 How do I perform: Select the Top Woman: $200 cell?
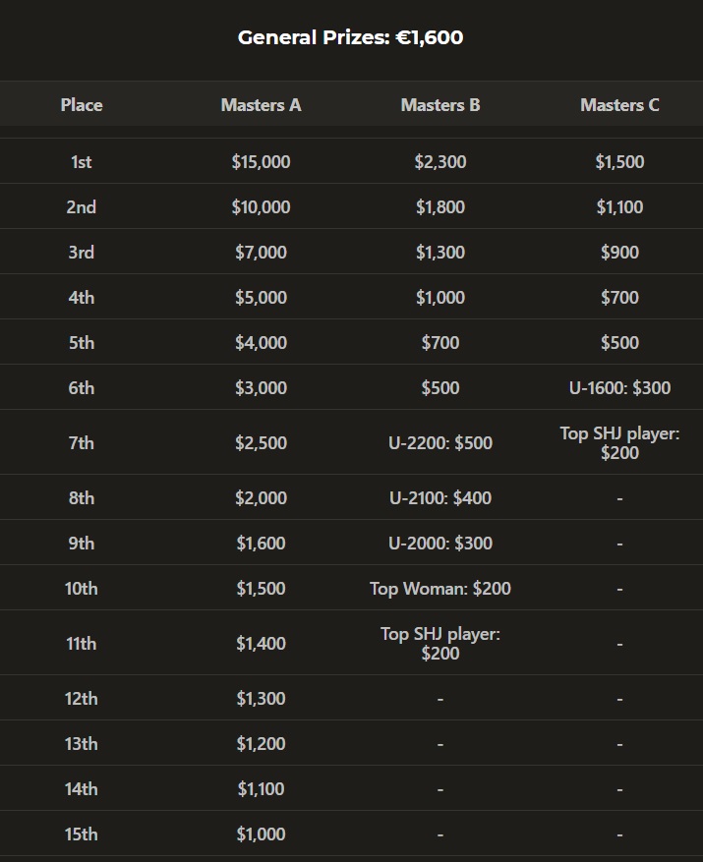click(x=440, y=588)
